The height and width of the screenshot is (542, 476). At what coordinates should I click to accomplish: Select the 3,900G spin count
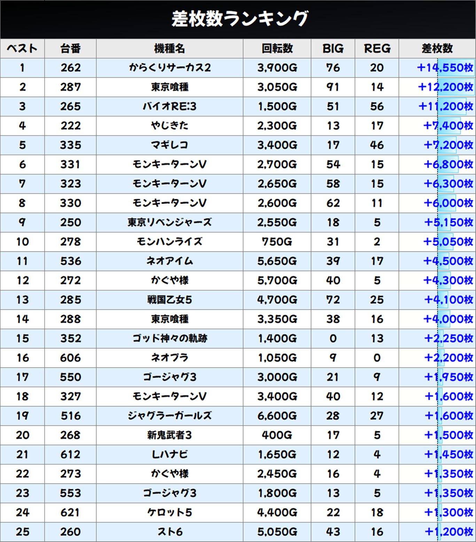point(277,68)
